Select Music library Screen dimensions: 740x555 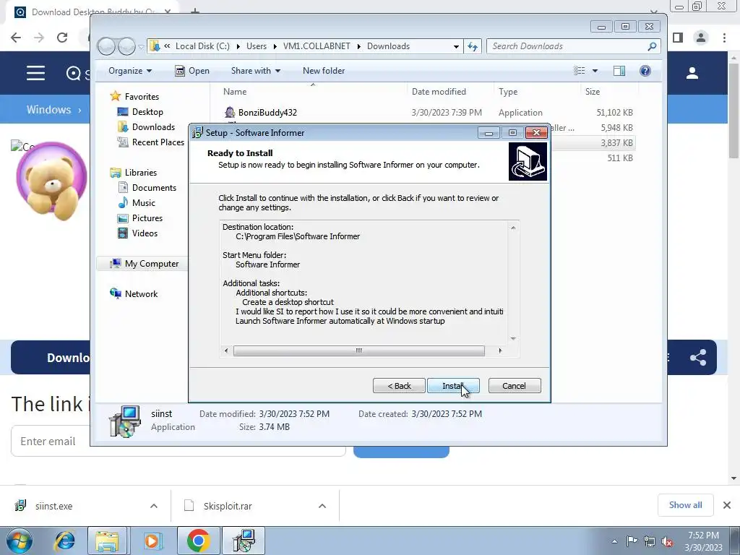144,203
